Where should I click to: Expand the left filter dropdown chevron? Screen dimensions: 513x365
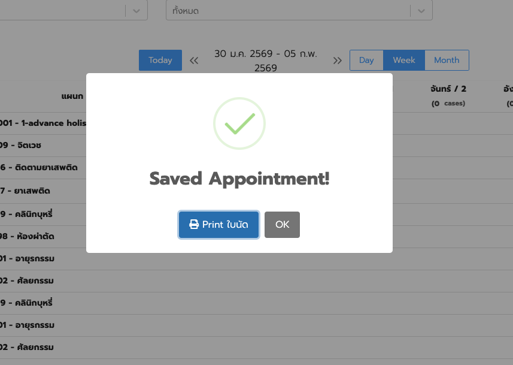pyautogui.click(x=136, y=11)
